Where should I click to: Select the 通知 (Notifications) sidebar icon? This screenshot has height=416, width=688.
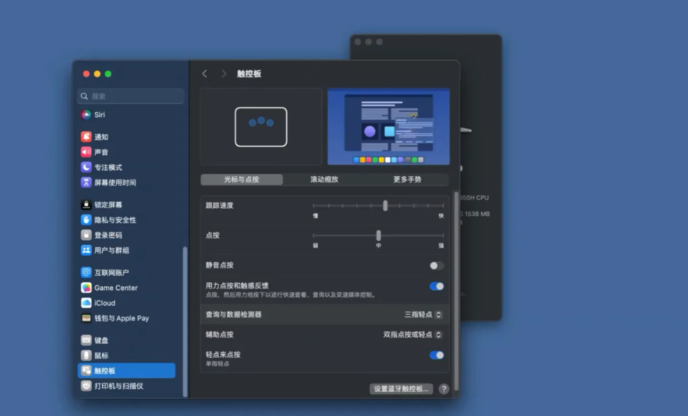pyautogui.click(x=101, y=137)
